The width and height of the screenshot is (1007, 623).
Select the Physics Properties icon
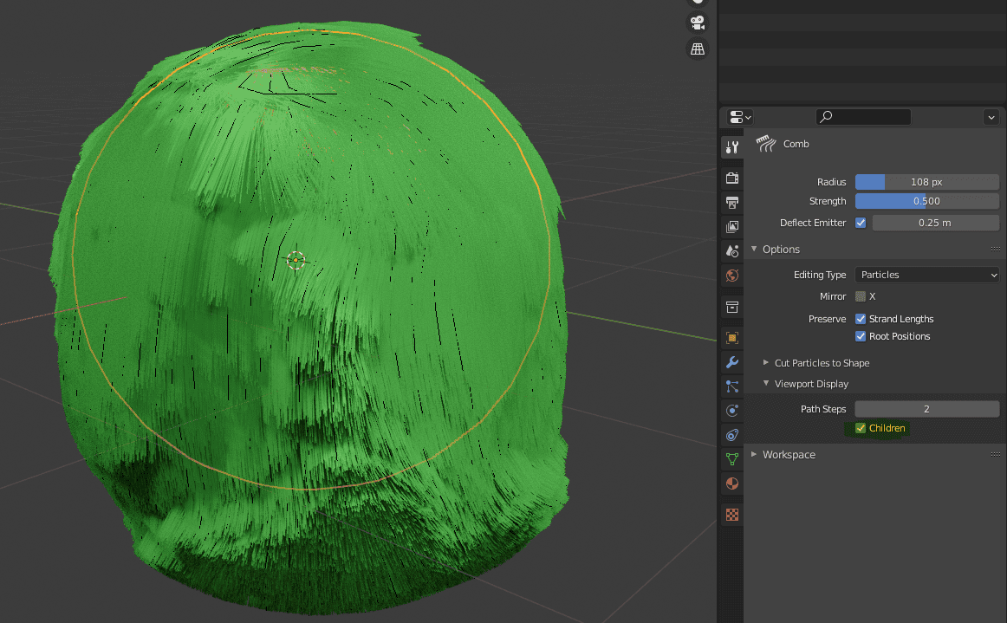click(x=731, y=410)
